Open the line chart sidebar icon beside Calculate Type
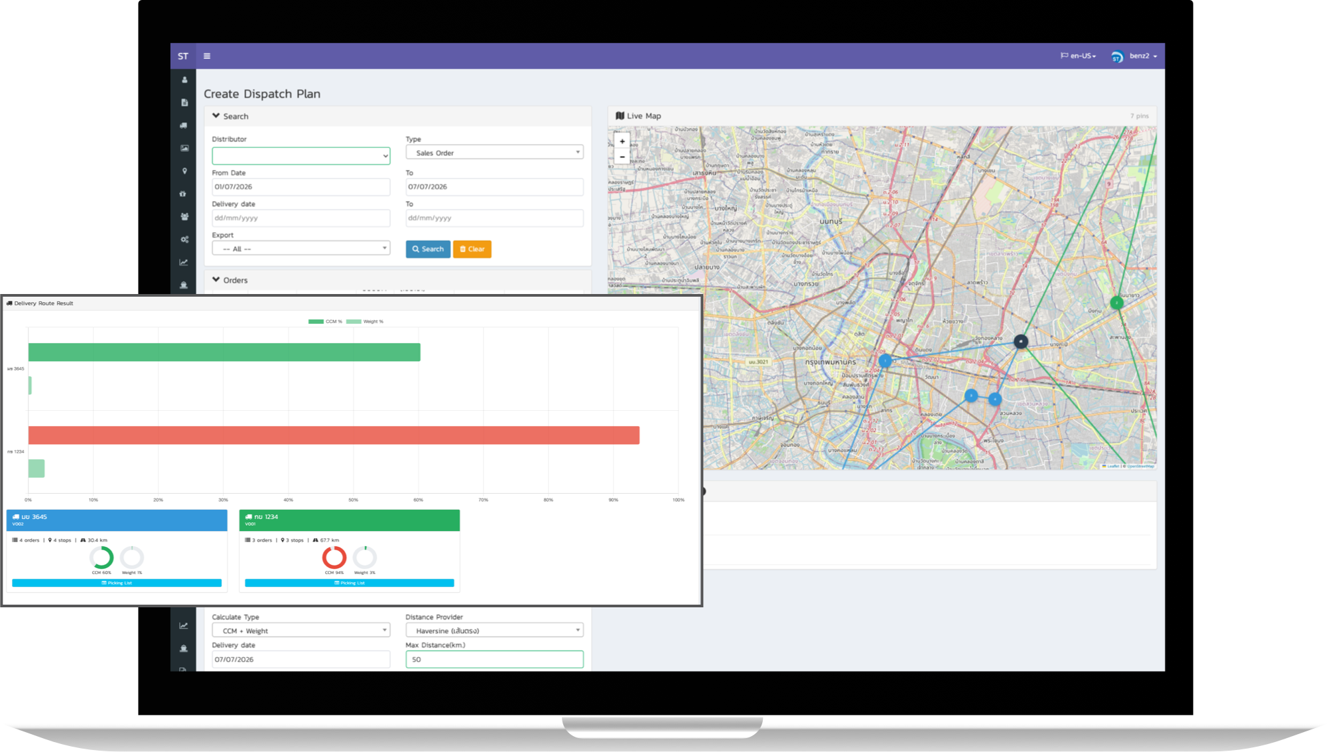Screen dimensions: 1328x752 [x=184, y=625]
